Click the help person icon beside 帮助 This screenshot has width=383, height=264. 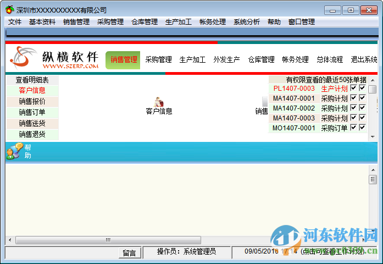(14, 151)
